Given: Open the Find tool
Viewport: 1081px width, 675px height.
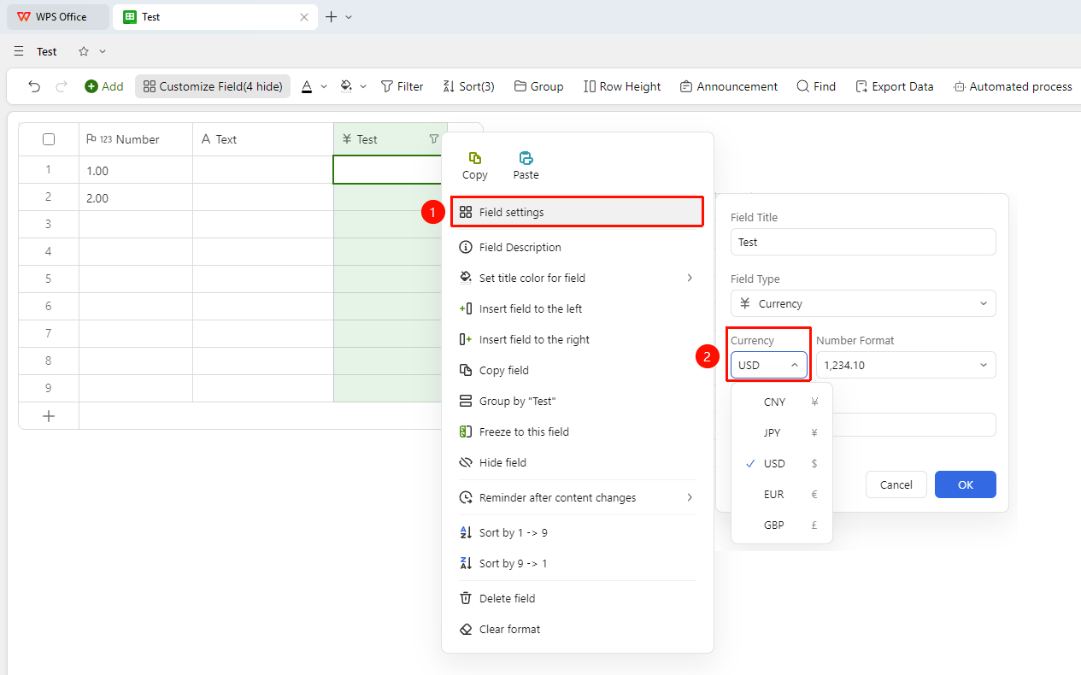Looking at the screenshot, I should 816,86.
